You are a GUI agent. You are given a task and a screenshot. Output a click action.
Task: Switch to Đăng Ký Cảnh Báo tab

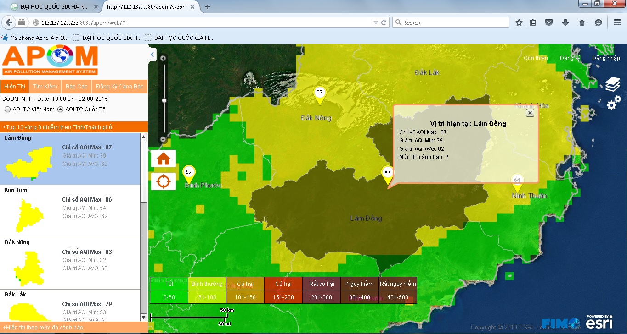pyautogui.click(x=119, y=87)
